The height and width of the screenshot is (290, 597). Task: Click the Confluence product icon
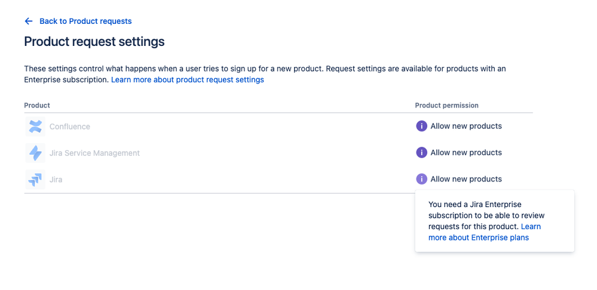35,127
